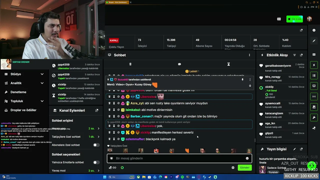
Task: Open a new browser tab
Action: pos(130,2)
